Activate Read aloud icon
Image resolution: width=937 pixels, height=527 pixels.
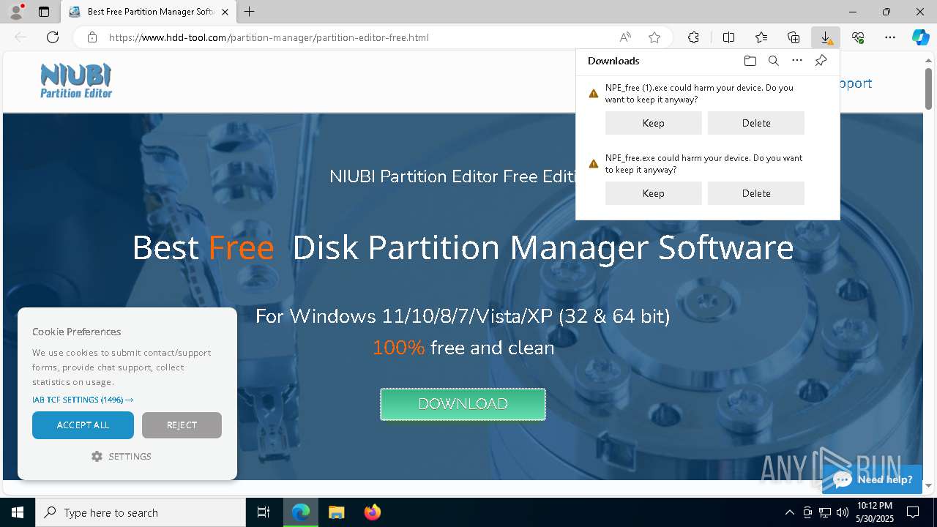coord(625,37)
